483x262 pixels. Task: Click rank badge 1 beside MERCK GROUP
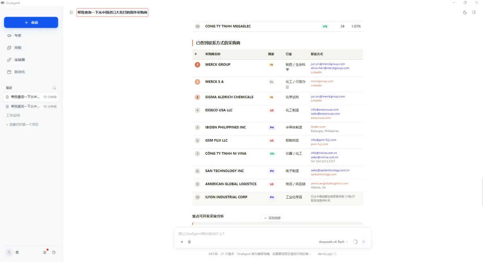(x=197, y=64)
